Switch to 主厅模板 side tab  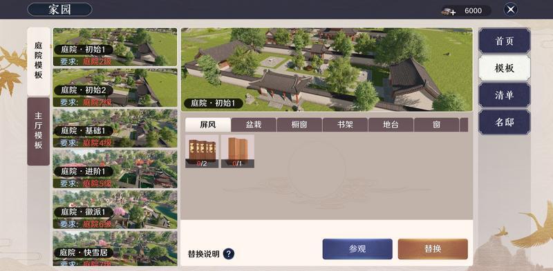[39, 131]
